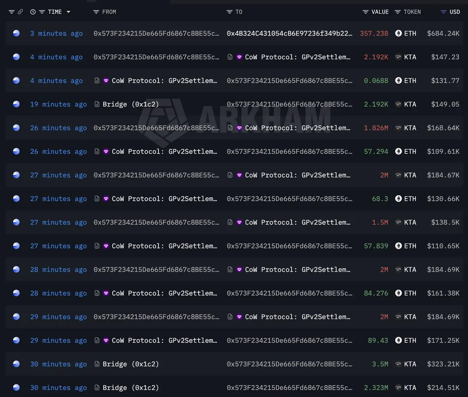Click the ETH icon in the $130.66K row
Viewport: 468px width, 397px height.
tap(398, 198)
